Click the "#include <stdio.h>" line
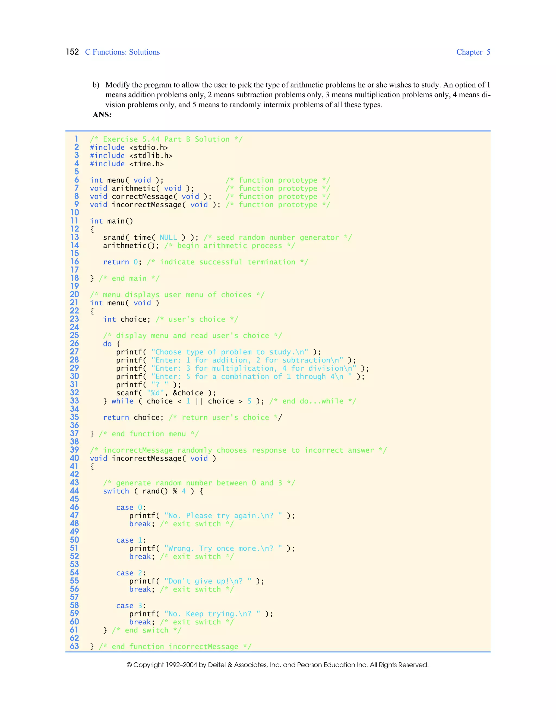556x720 pixels. point(129,147)
